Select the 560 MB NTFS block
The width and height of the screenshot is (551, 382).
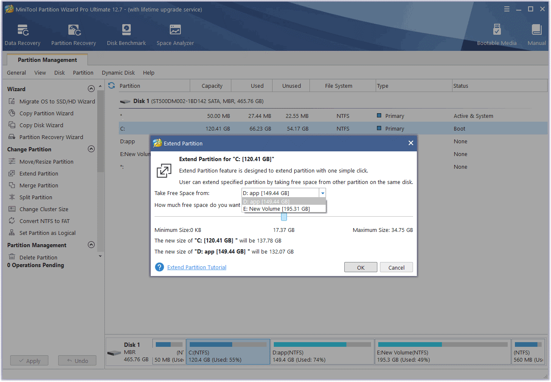(528, 351)
